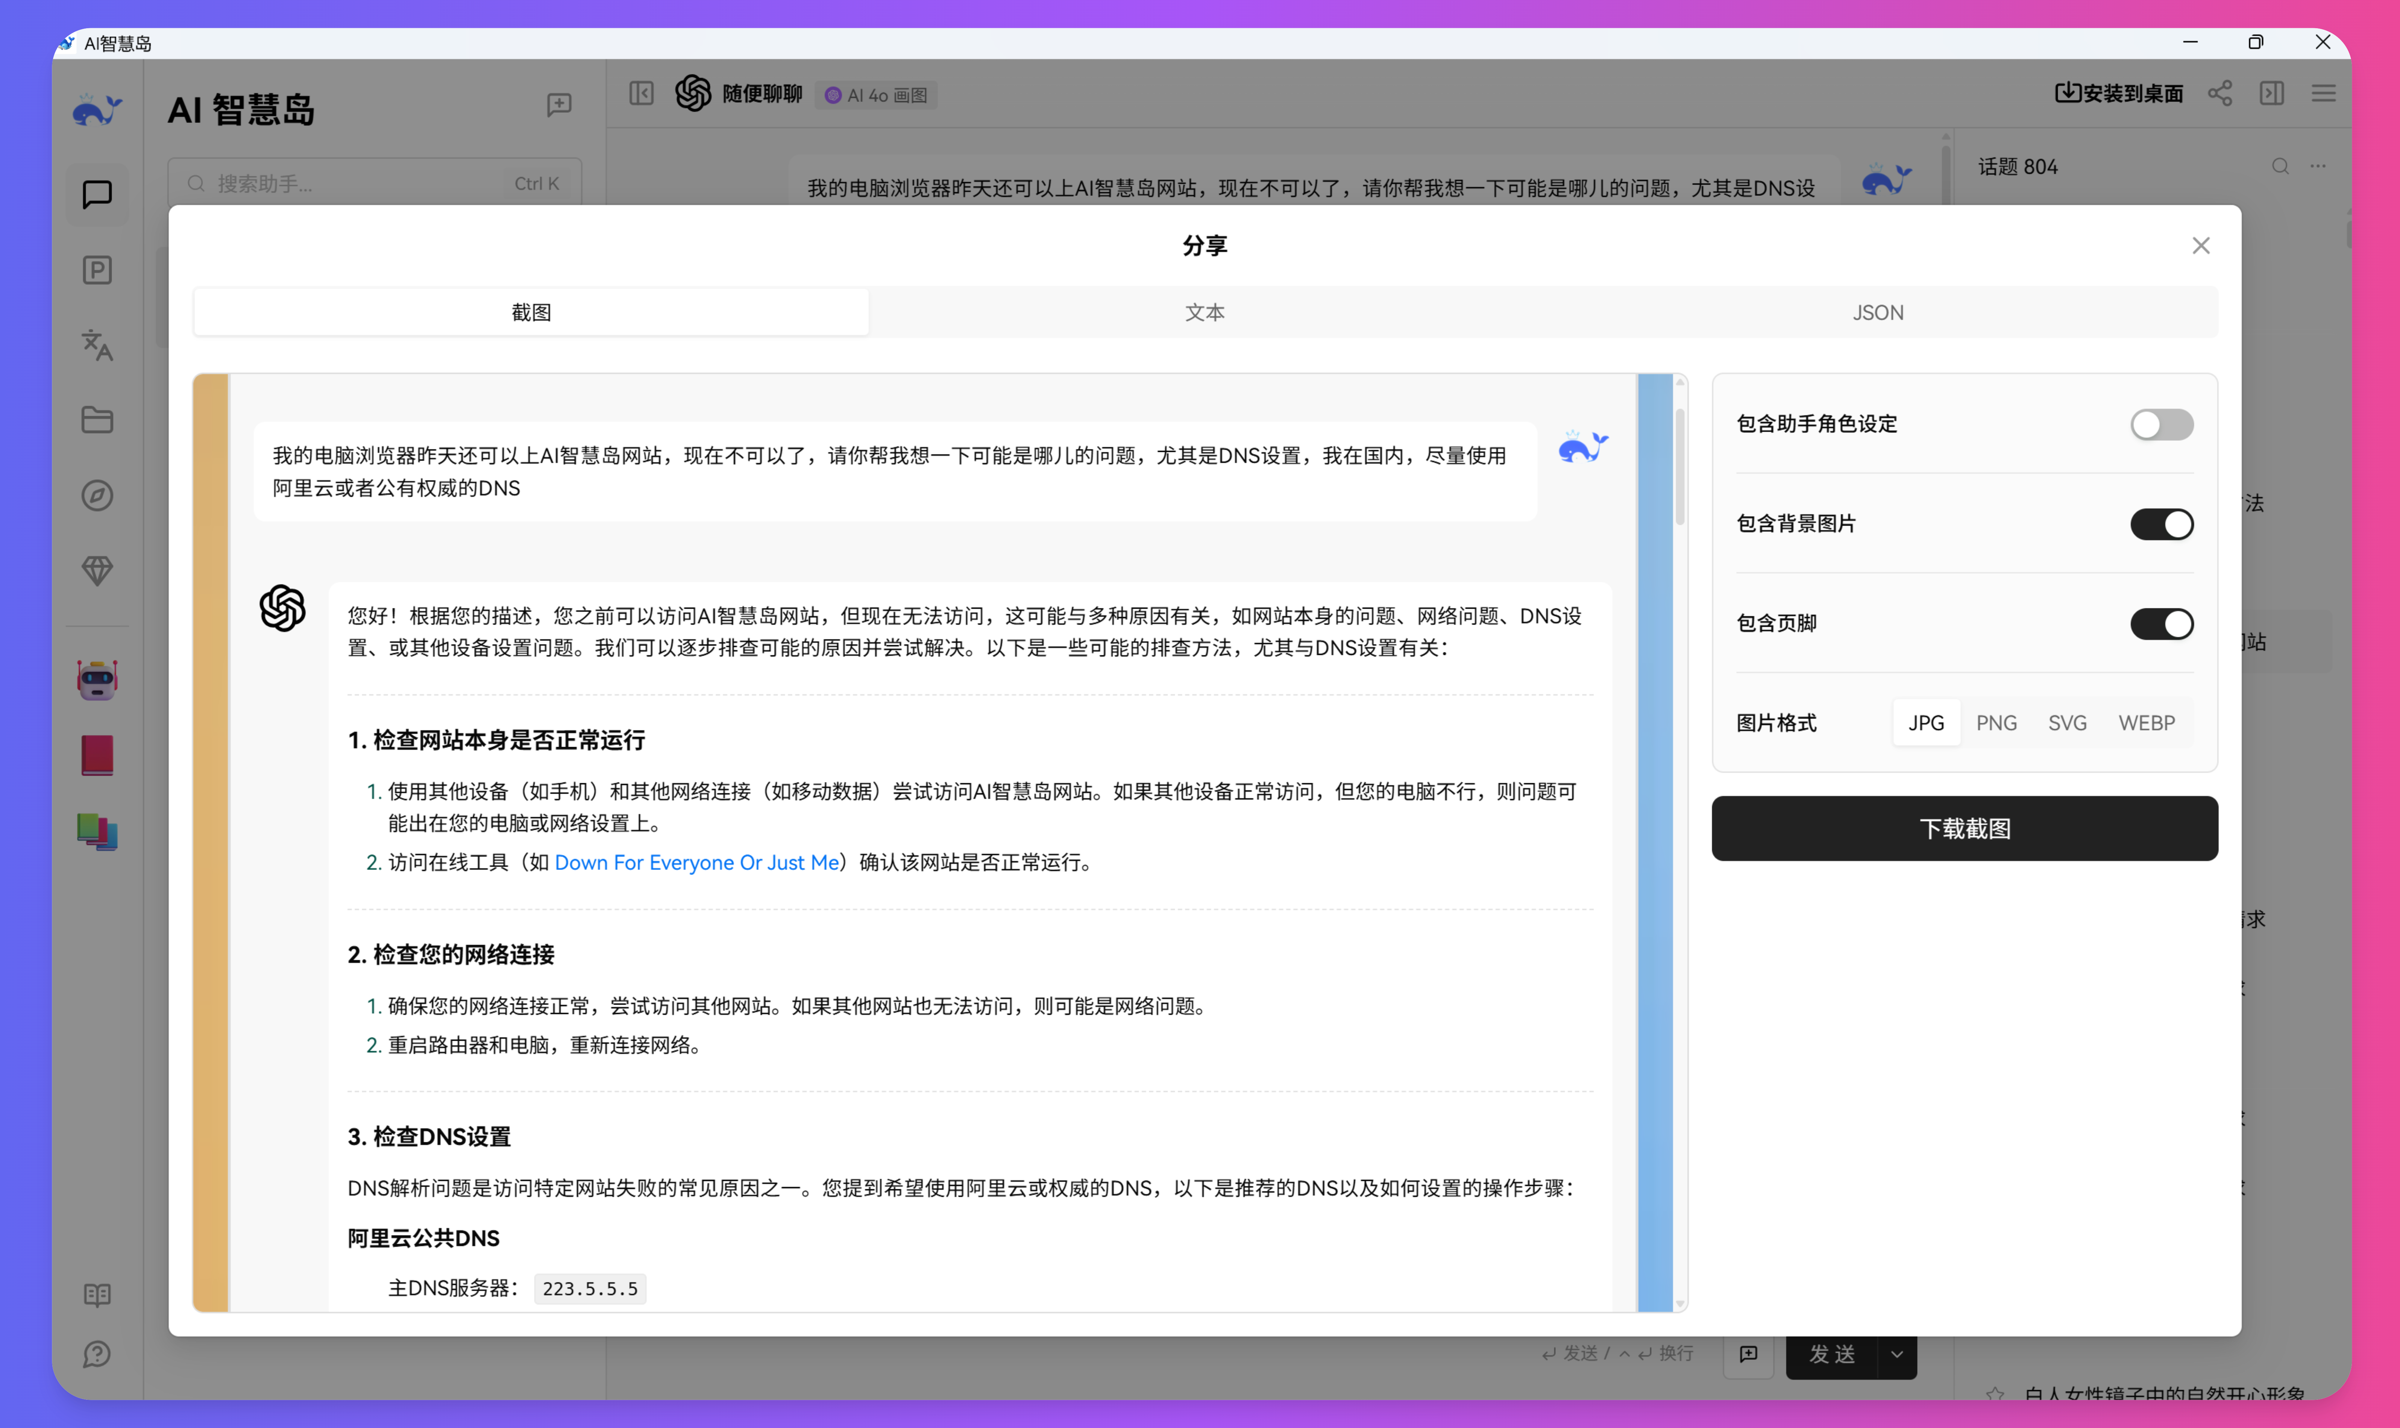Viewport: 2400px width, 1428px height.
Task: Select the robot assistant icon
Action: pos(97,680)
